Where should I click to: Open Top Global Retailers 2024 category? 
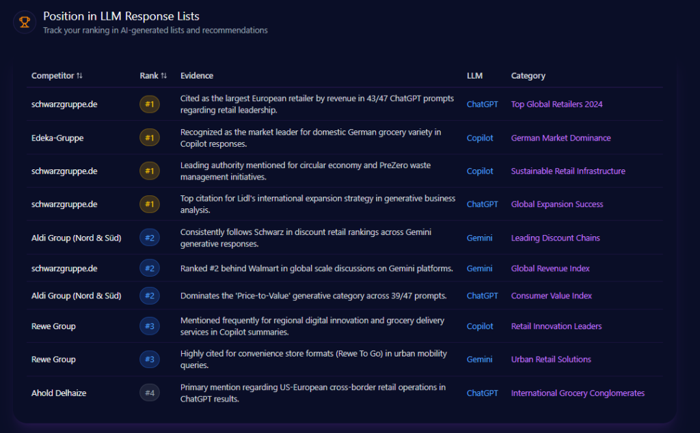point(556,104)
